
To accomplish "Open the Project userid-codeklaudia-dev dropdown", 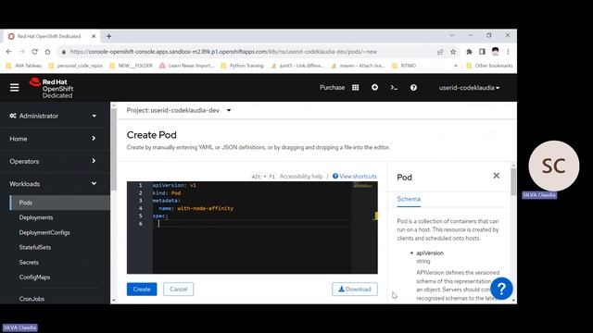I will [x=179, y=110].
